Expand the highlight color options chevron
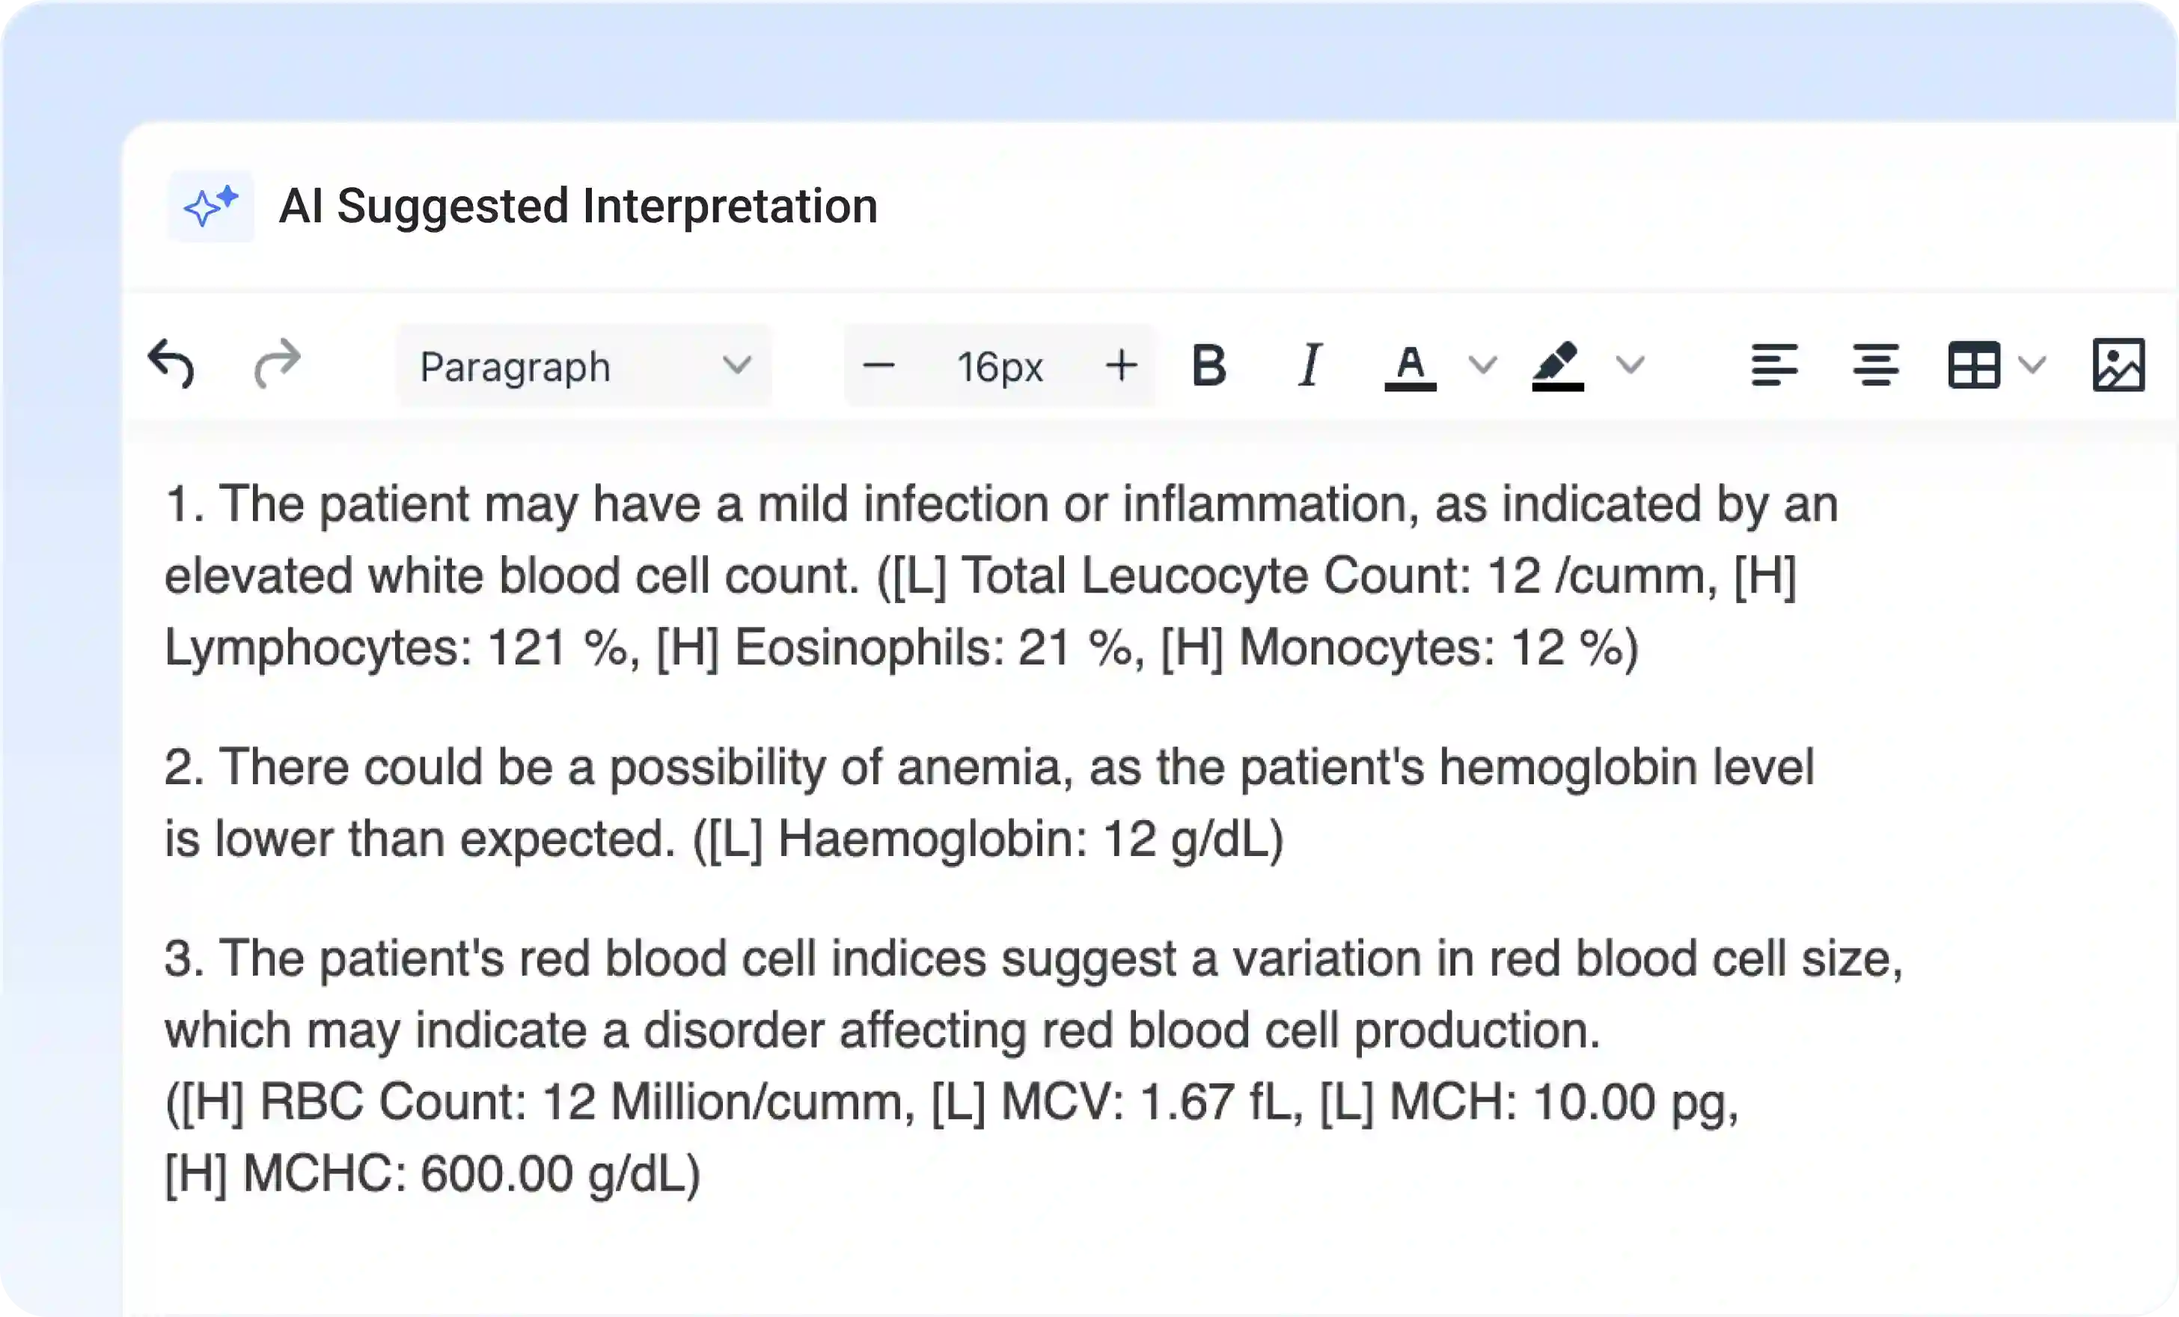Image resolution: width=2179 pixels, height=1317 pixels. (1630, 365)
